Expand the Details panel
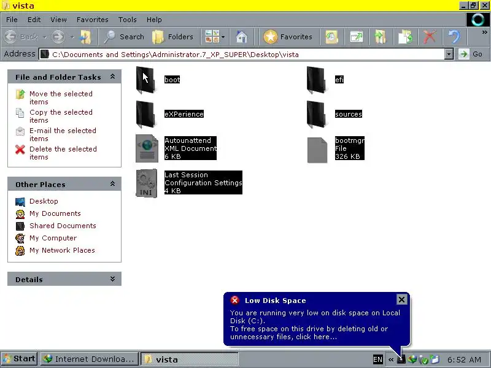491x368 pixels. [112, 278]
